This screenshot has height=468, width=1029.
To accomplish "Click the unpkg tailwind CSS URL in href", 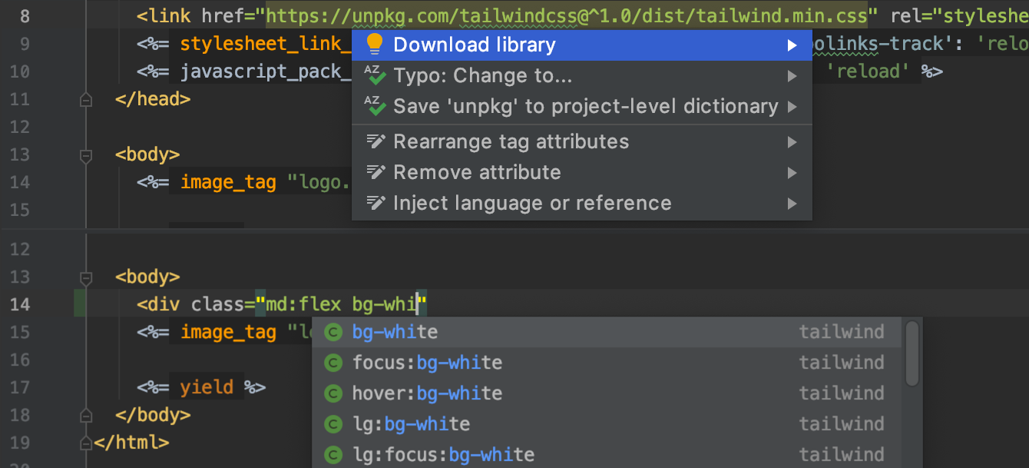I will pos(567,15).
